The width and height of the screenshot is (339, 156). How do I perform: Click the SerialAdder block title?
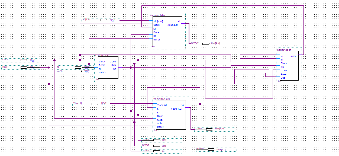point(284,50)
